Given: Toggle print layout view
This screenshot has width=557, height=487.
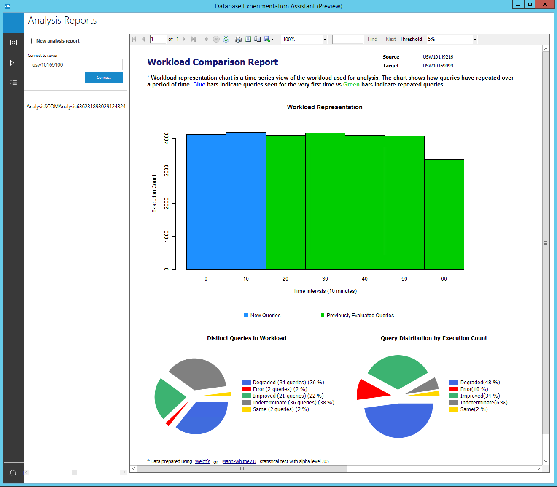Looking at the screenshot, I should click(248, 39).
